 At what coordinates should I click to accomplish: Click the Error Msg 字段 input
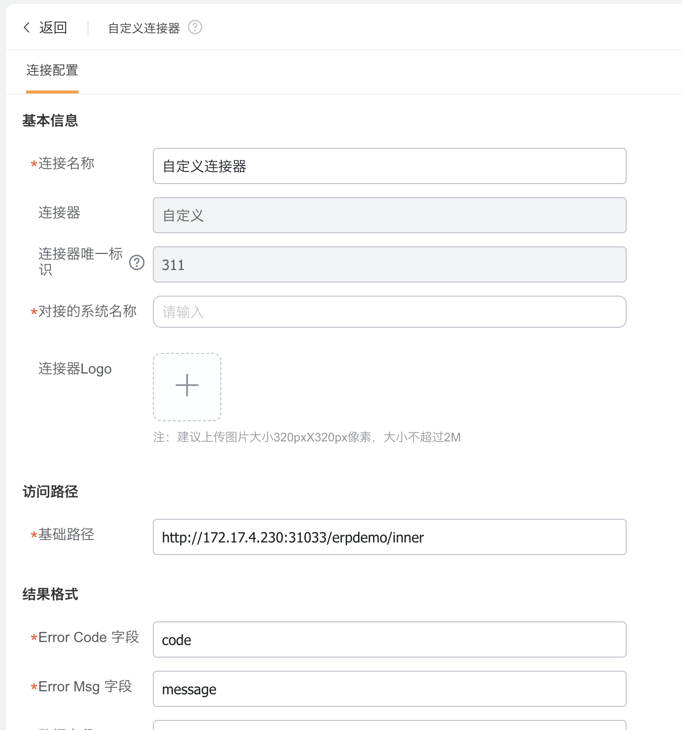coord(389,689)
